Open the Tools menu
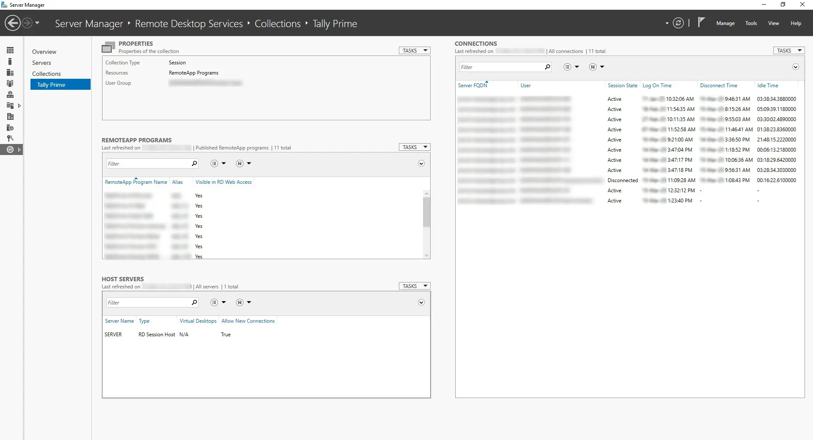 click(751, 23)
